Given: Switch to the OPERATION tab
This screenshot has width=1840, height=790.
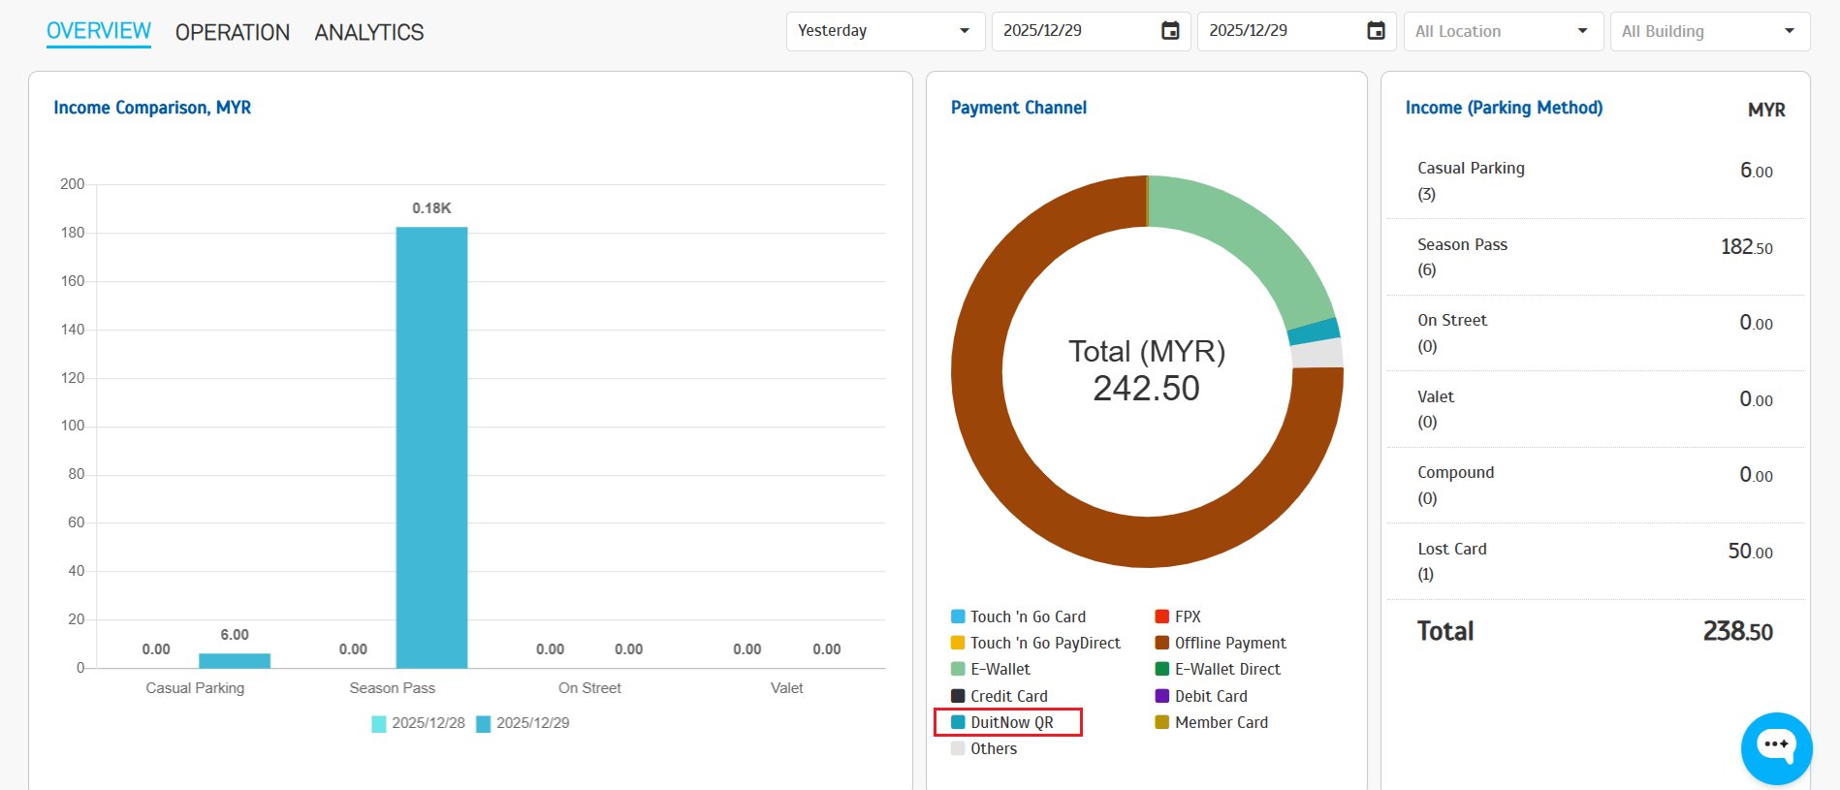Looking at the screenshot, I should point(233,32).
